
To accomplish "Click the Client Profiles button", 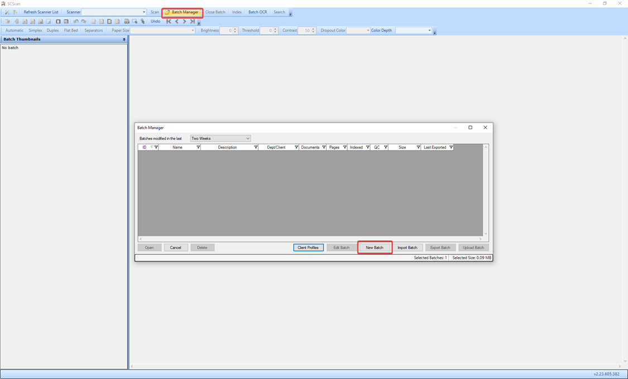I will tap(308, 247).
